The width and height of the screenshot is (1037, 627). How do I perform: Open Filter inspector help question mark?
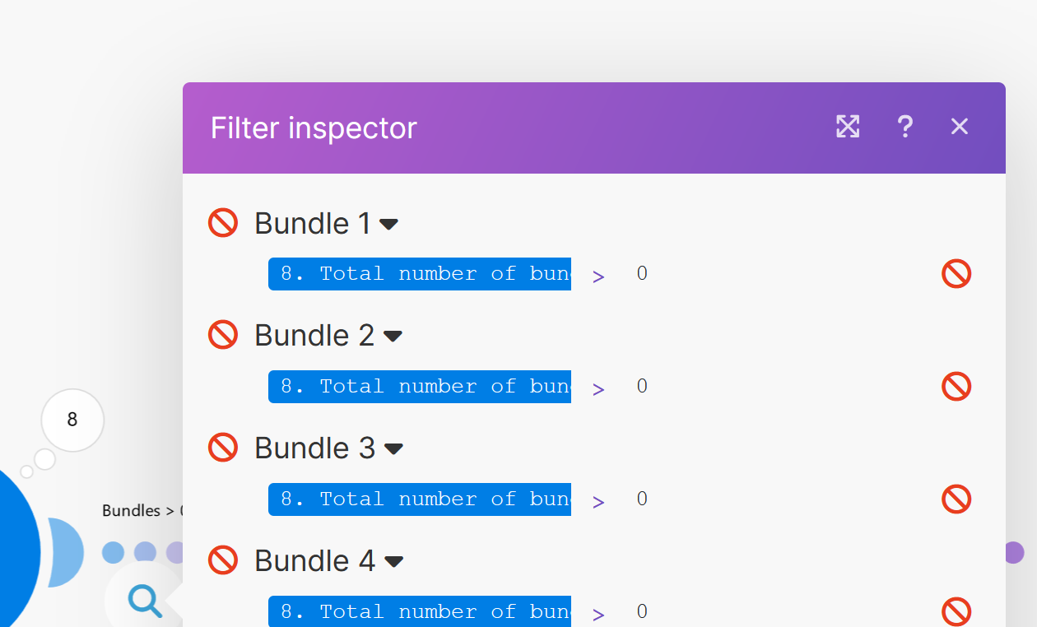[904, 127]
